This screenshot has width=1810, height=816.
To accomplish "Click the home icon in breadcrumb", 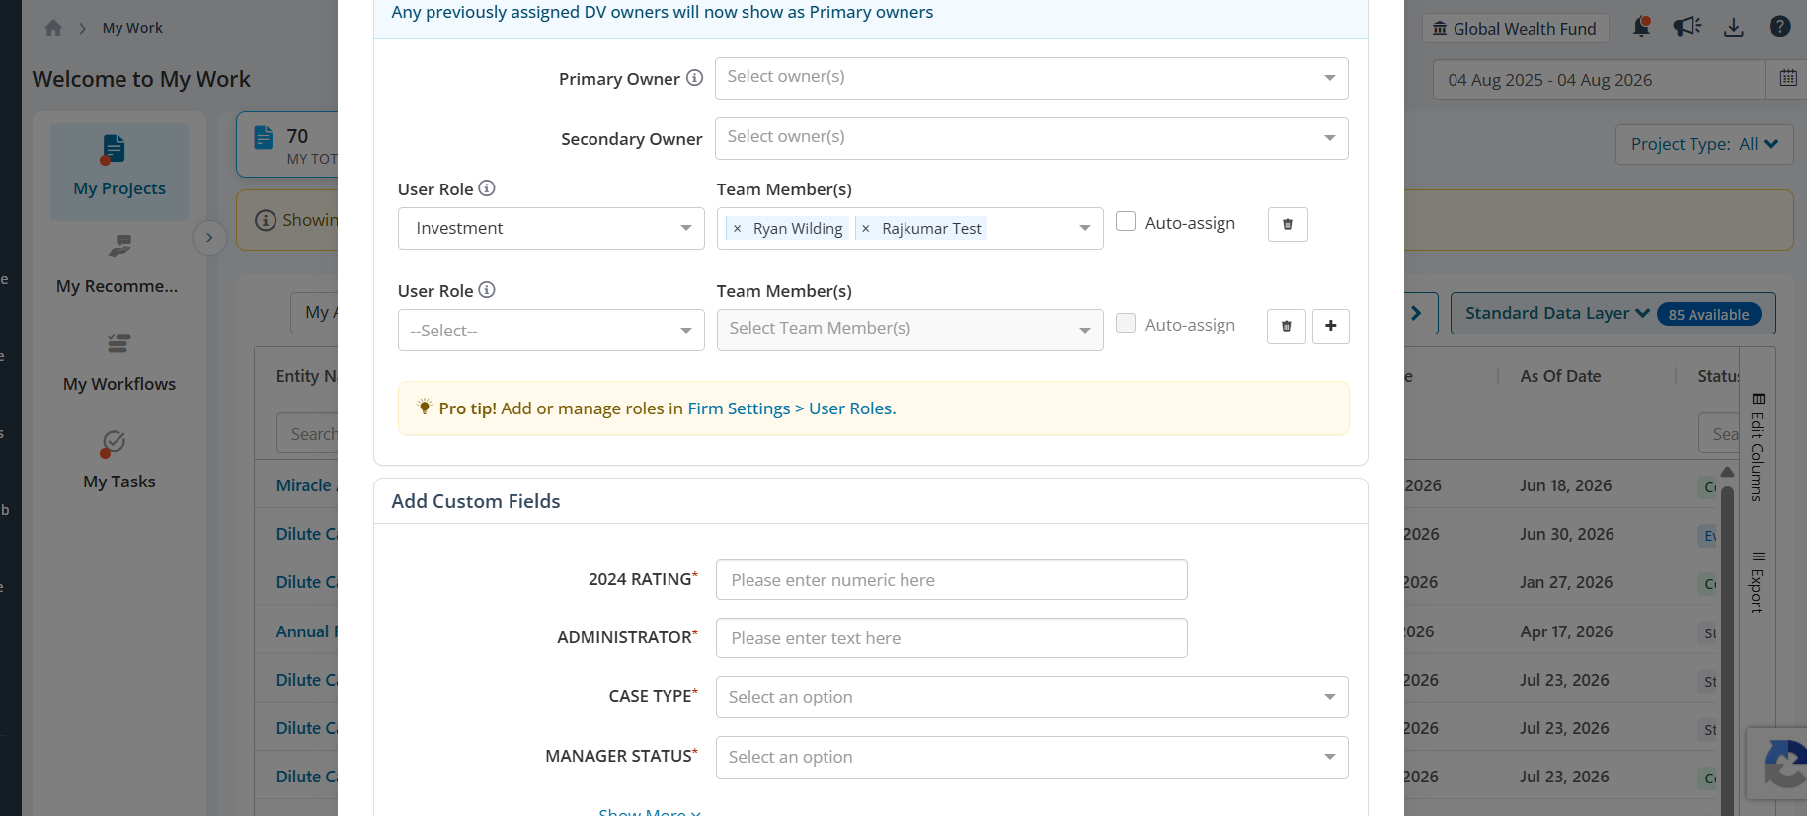I will 53,28.
